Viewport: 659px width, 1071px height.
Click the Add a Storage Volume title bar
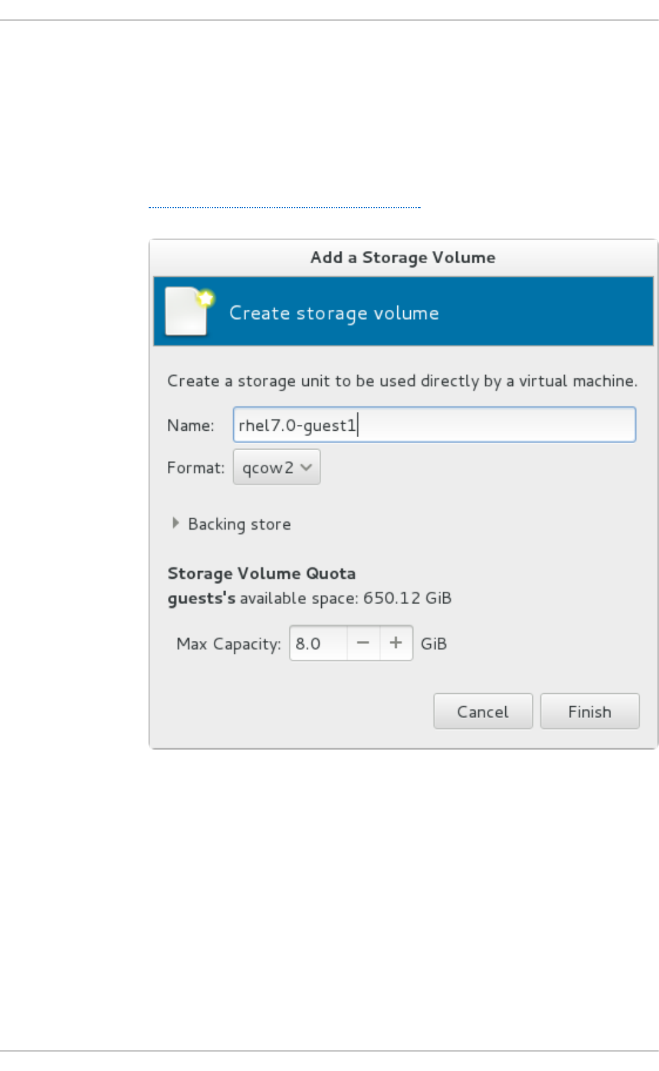pos(403,257)
